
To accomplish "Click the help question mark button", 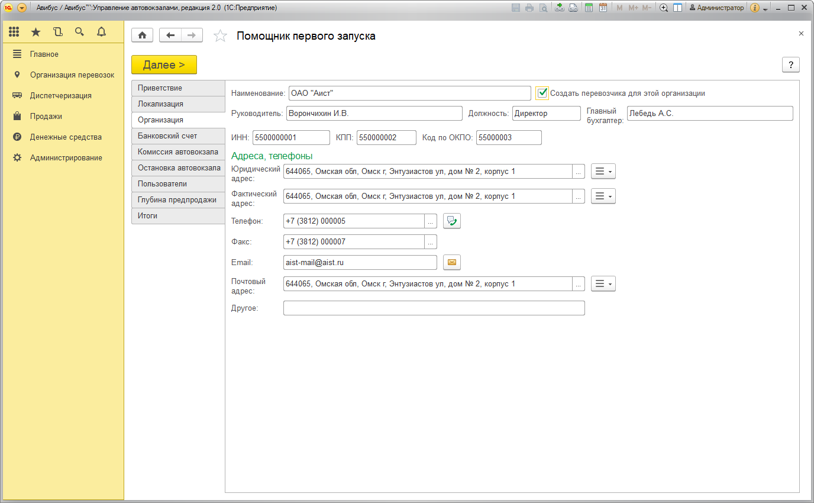I will tap(790, 65).
